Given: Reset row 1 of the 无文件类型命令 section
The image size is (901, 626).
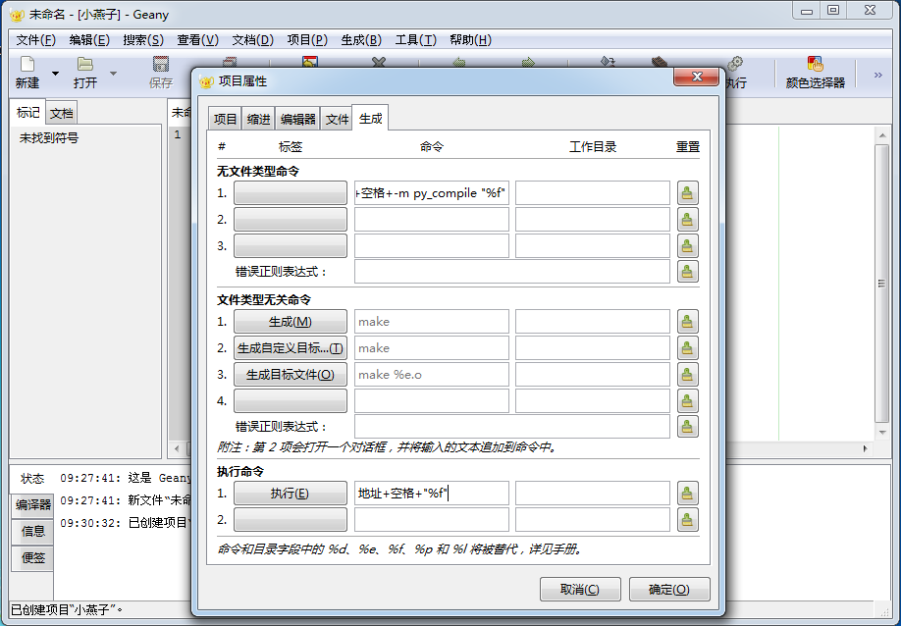Looking at the screenshot, I should click(x=687, y=193).
